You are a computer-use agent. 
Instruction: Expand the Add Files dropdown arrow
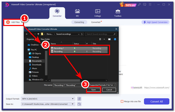[x=22, y=22]
